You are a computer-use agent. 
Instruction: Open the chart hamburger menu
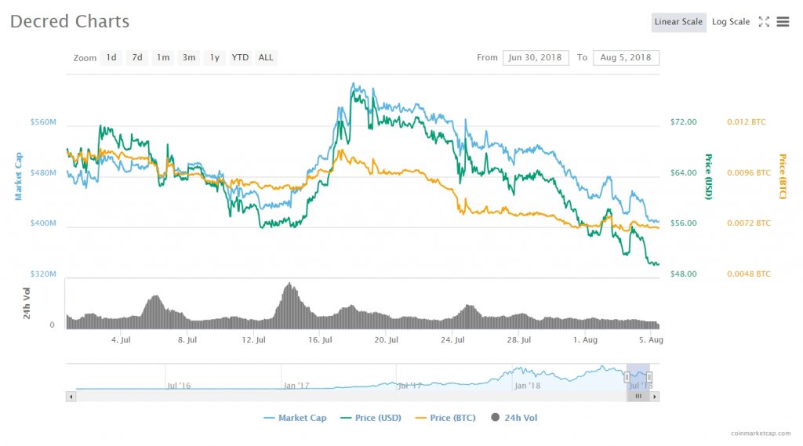click(x=783, y=21)
